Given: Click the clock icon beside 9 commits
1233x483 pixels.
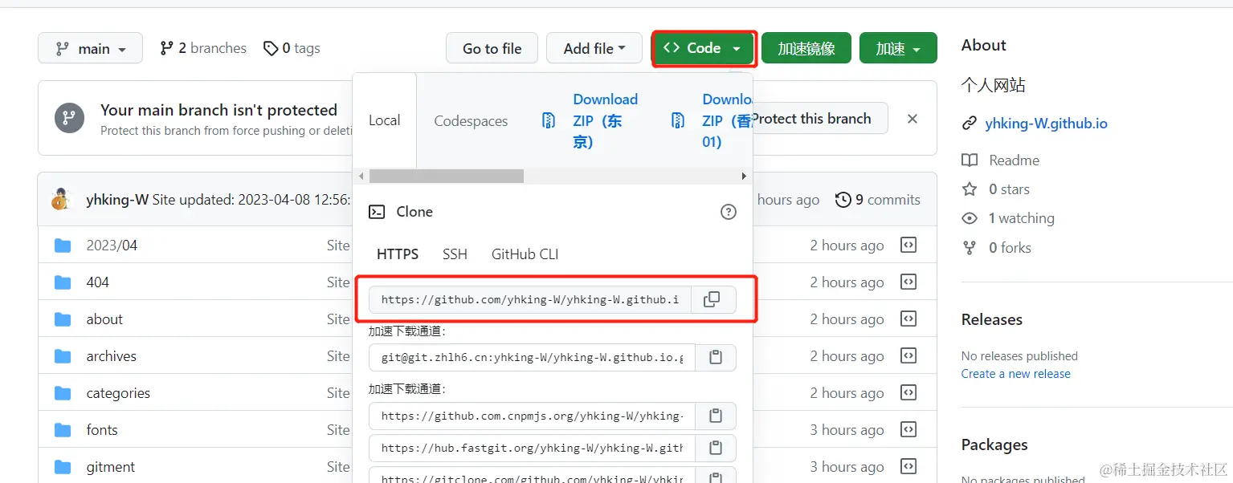Looking at the screenshot, I should point(843,200).
